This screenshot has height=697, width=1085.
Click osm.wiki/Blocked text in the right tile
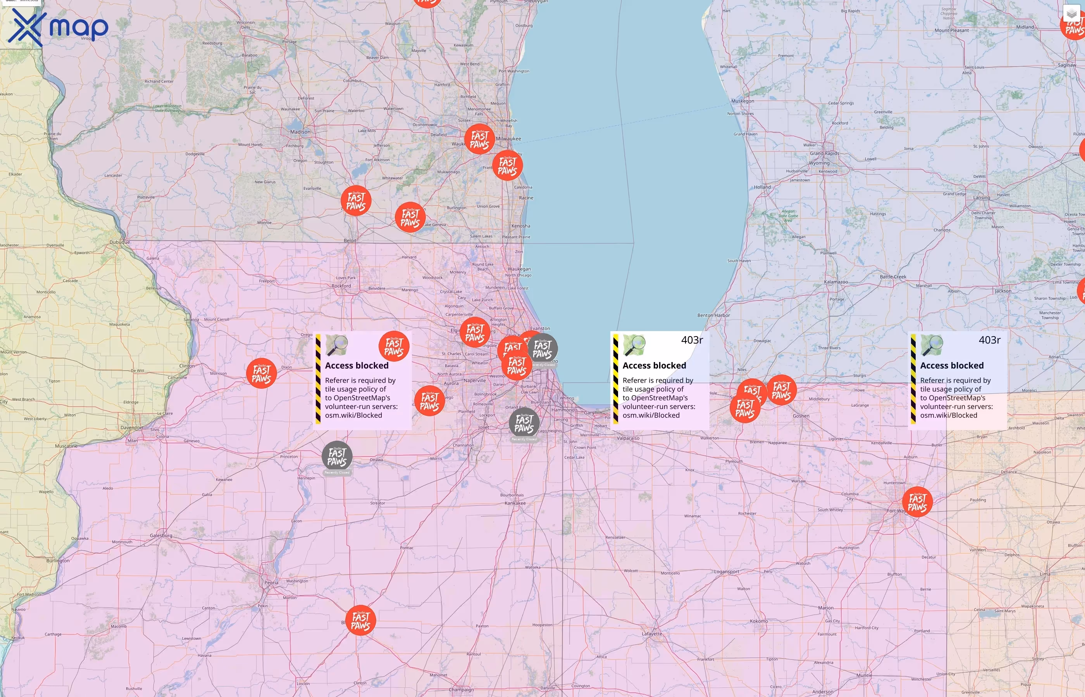point(948,415)
